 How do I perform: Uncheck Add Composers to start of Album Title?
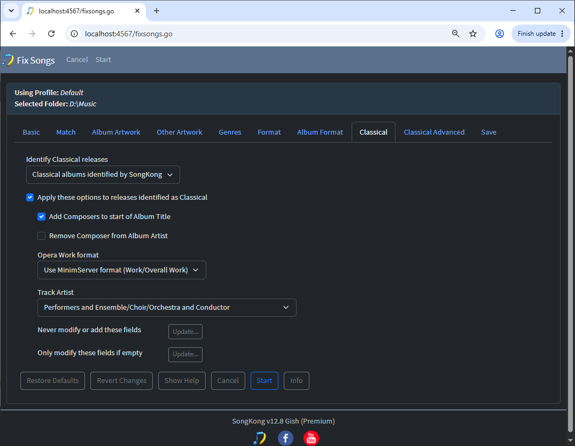[42, 216]
